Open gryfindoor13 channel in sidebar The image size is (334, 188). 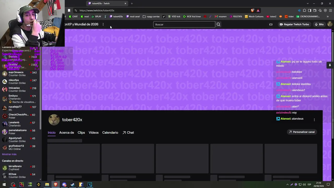click(20, 148)
